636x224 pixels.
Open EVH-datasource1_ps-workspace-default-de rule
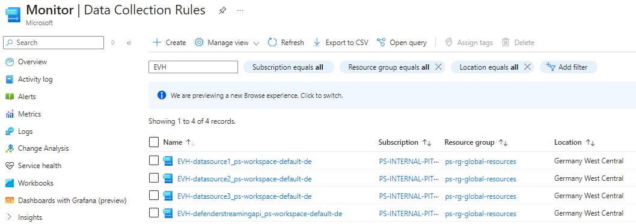[x=245, y=162]
